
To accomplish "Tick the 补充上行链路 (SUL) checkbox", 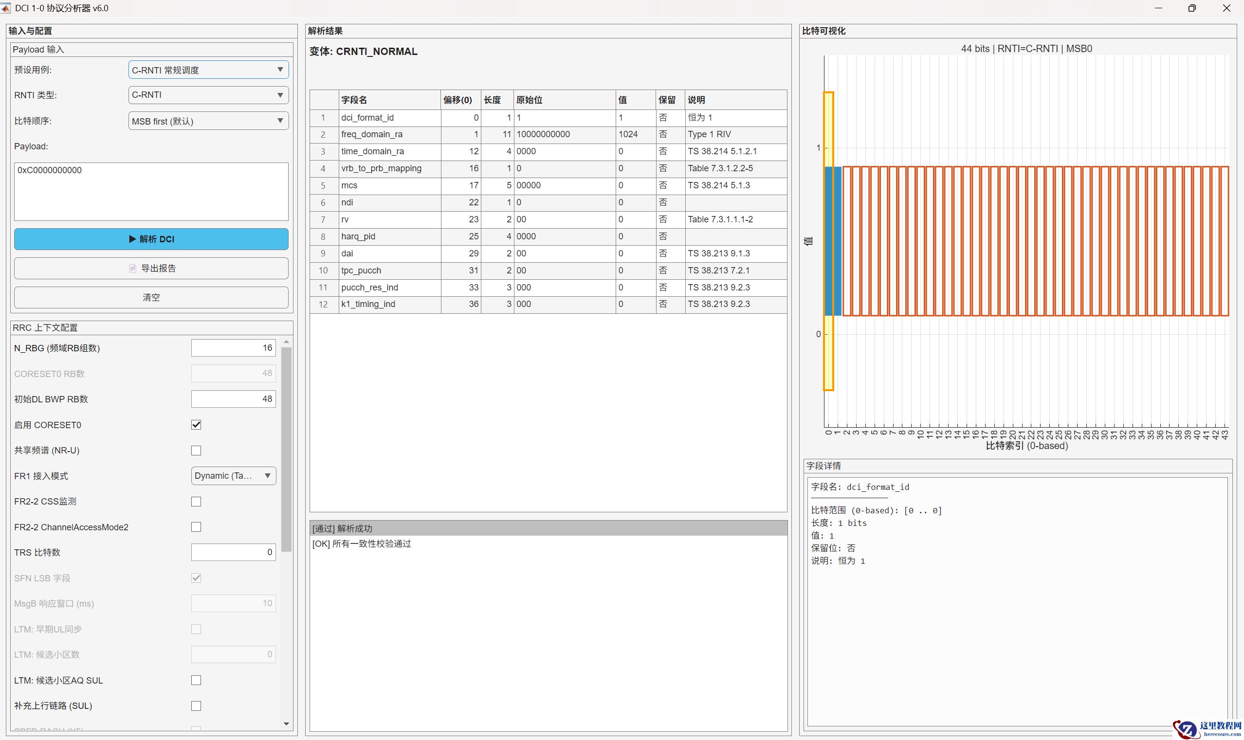I will pos(196,705).
